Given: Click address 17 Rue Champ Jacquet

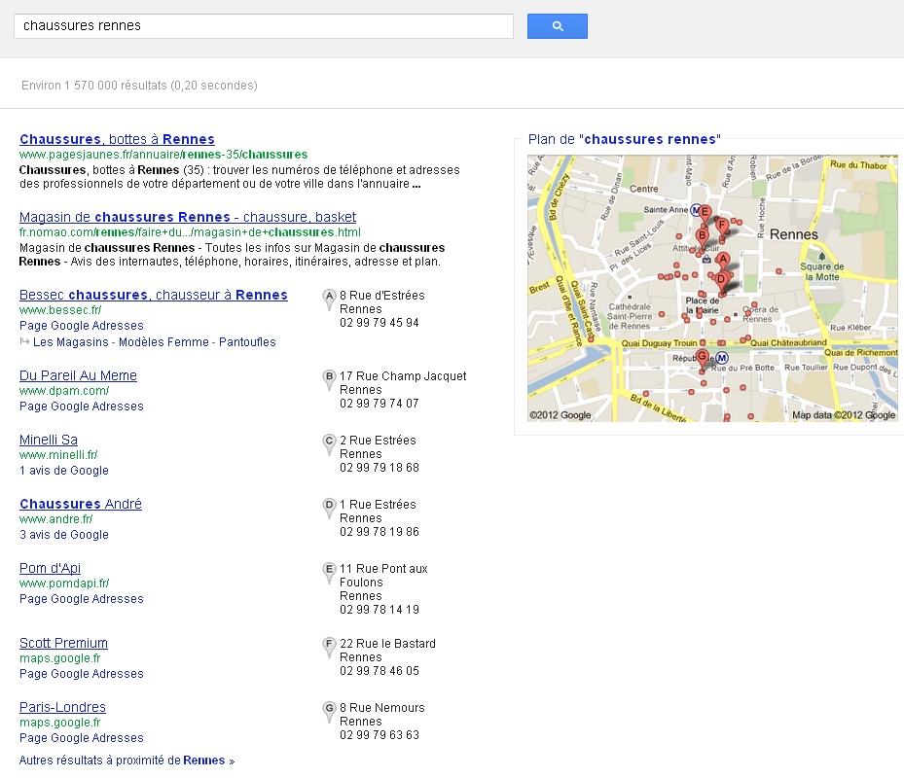Looking at the screenshot, I should 403,375.
